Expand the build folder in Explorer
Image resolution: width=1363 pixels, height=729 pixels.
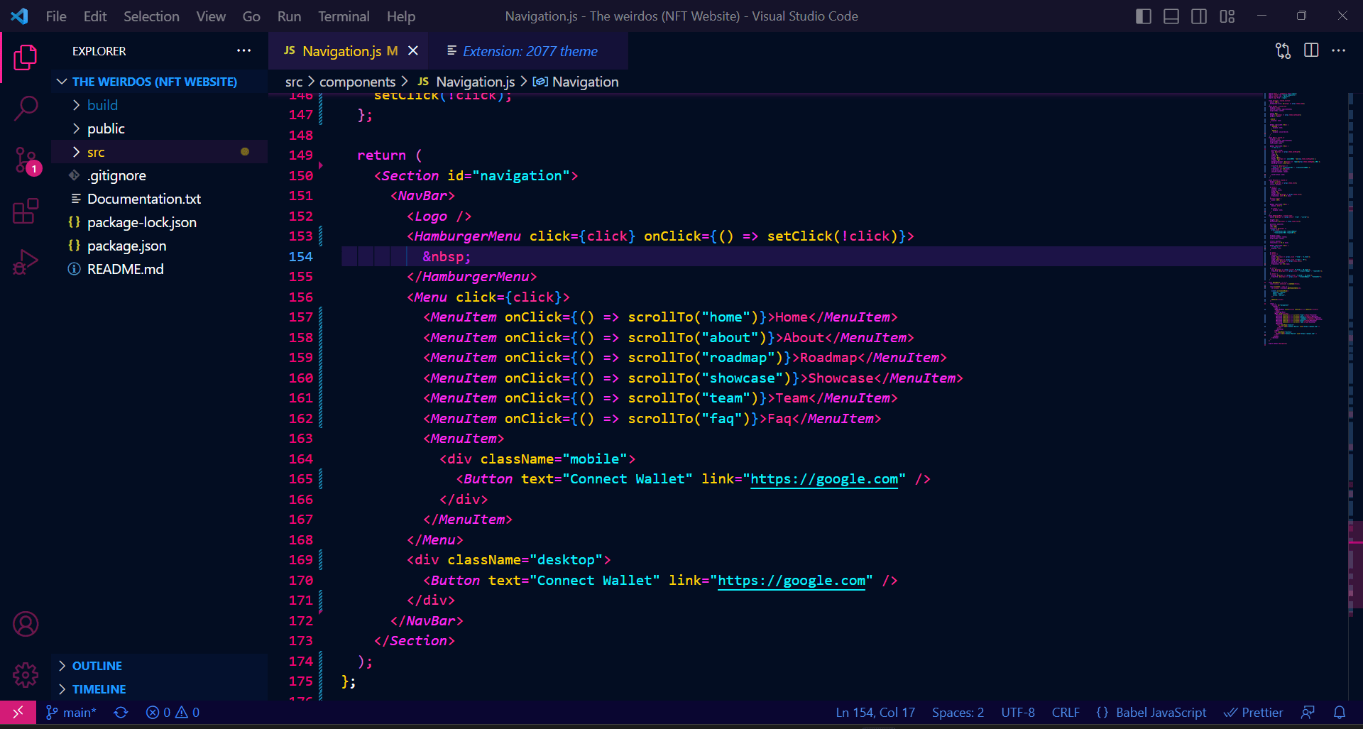[x=102, y=104]
